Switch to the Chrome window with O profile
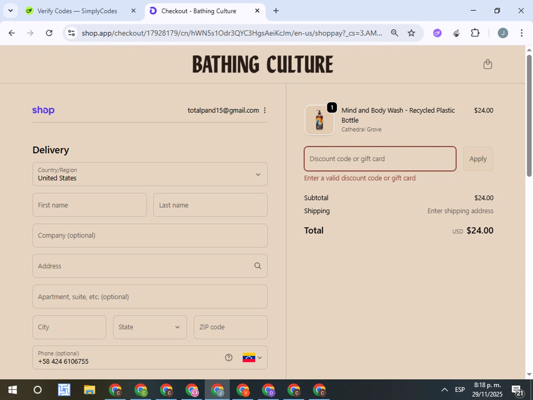The image size is (533, 400). coord(268,390)
